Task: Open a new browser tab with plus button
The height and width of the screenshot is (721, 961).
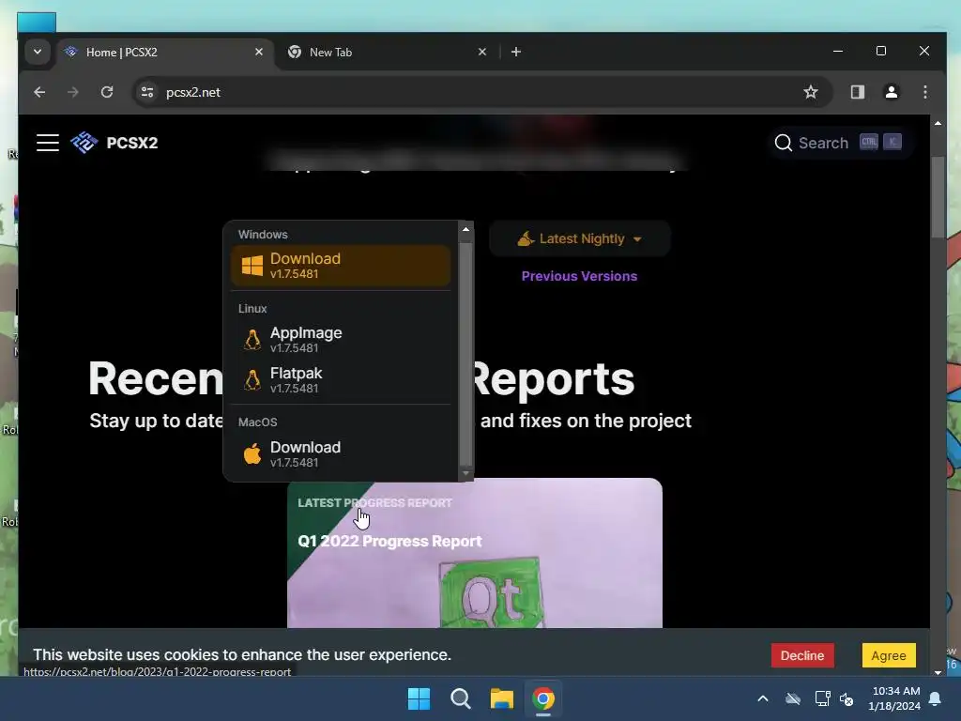Action: (516, 53)
